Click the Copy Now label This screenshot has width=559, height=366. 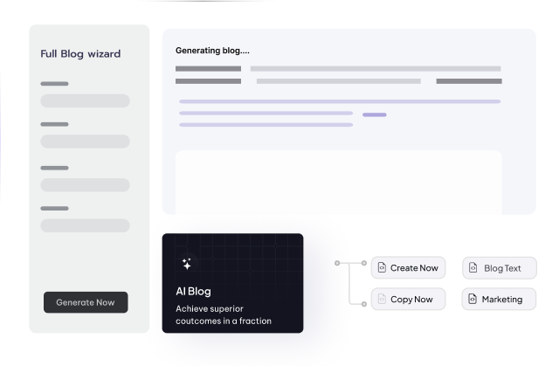(411, 299)
